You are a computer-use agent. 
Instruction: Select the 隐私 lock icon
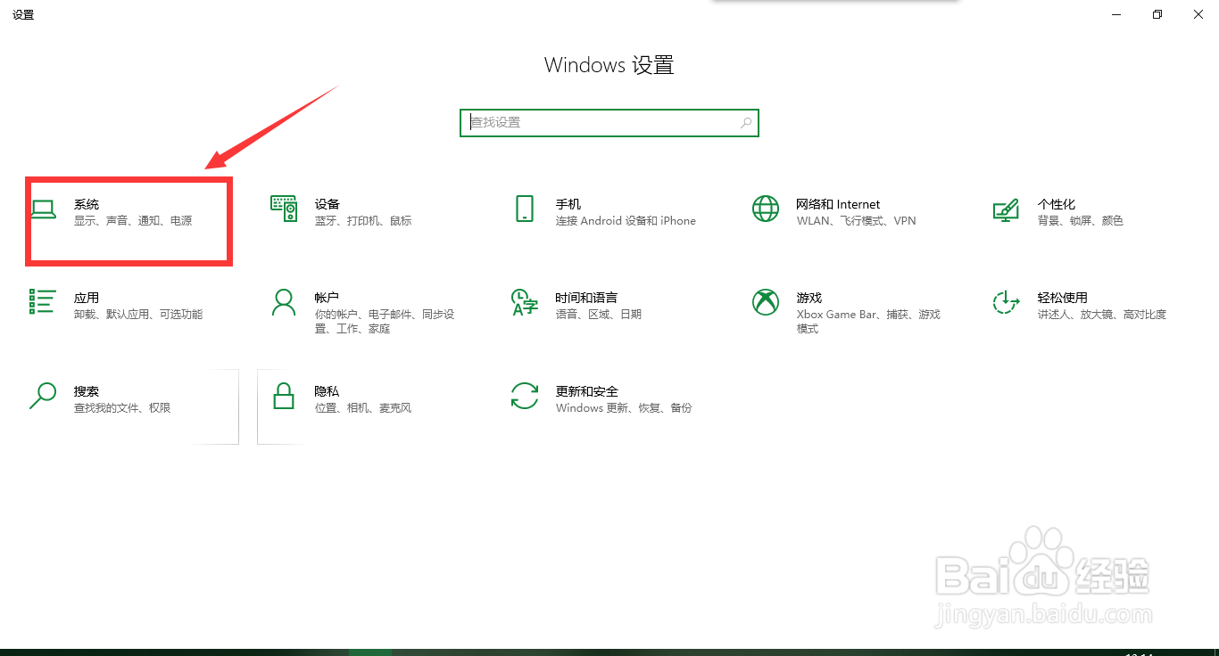pyautogui.click(x=284, y=396)
